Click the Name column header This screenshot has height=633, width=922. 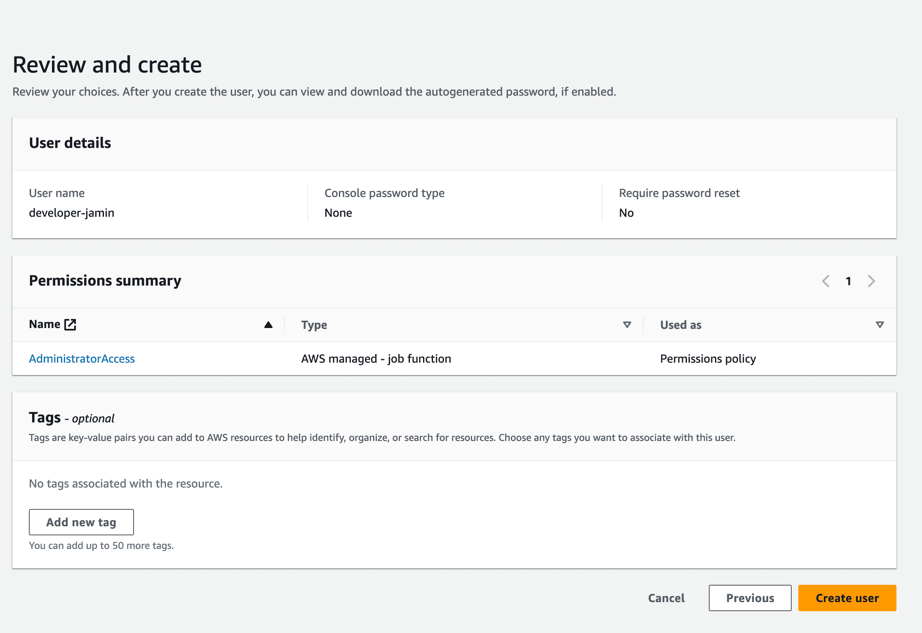coord(45,324)
